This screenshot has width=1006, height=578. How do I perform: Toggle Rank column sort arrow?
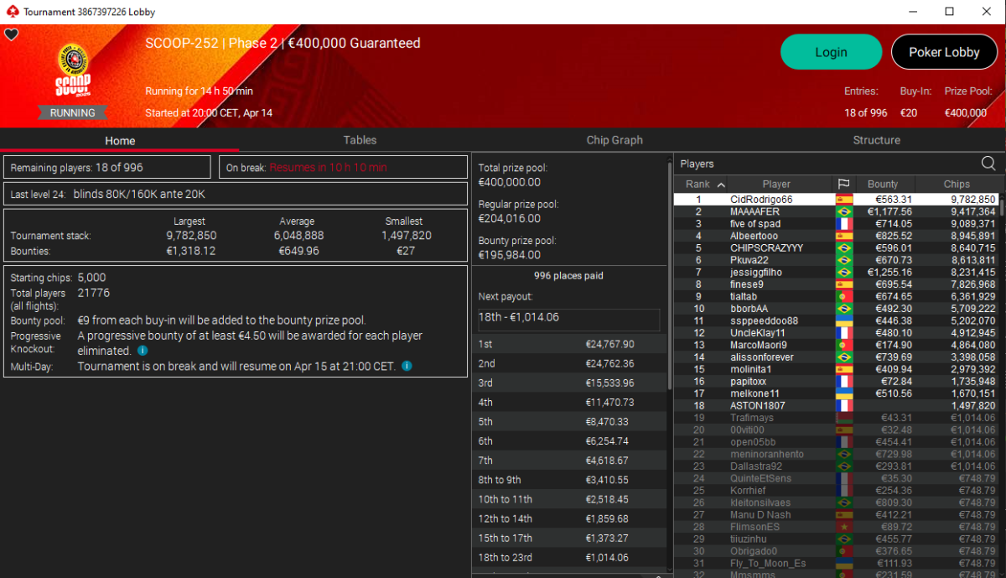point(722,185)
